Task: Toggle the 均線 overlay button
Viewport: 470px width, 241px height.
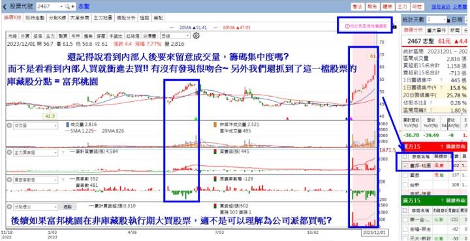Action: (x=12, y=36)
